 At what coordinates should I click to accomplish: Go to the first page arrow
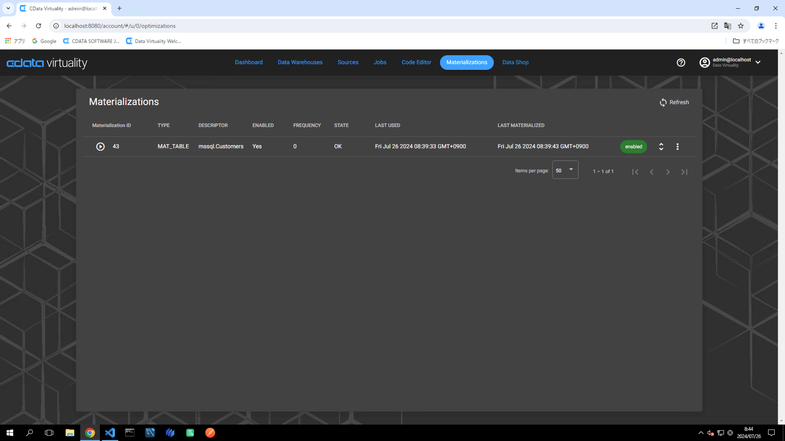635,172
